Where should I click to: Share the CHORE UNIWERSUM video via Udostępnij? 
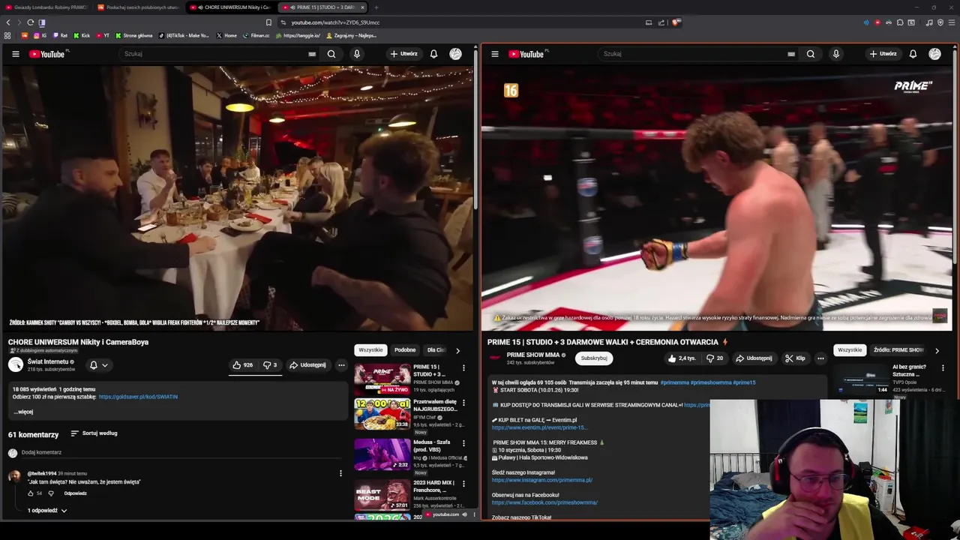point(308,365)
